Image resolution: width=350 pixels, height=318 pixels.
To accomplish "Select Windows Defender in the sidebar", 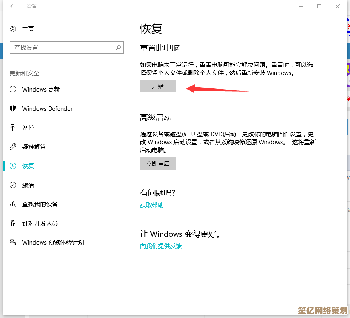I will (47, 109).
